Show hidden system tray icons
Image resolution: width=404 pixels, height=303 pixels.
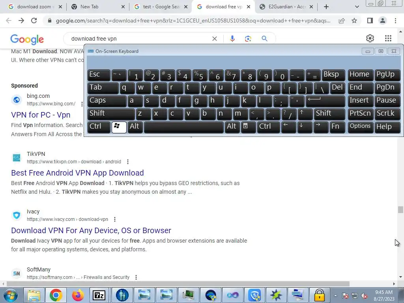coord(335,296)
